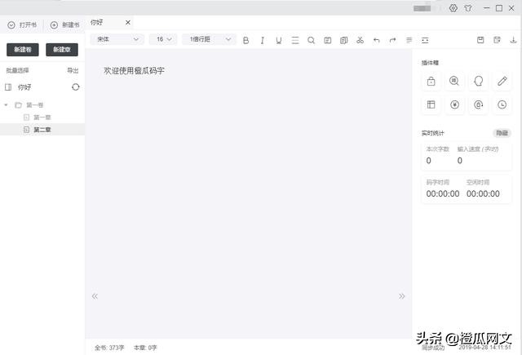
Task: Open settings gear in title bar
Action: click(x=453, y=8)
